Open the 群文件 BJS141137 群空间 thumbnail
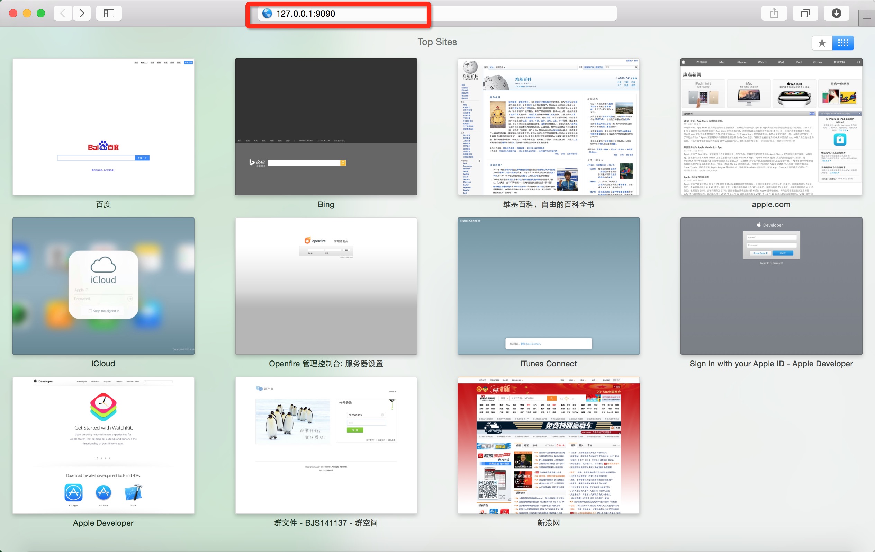 click(326, 445)
